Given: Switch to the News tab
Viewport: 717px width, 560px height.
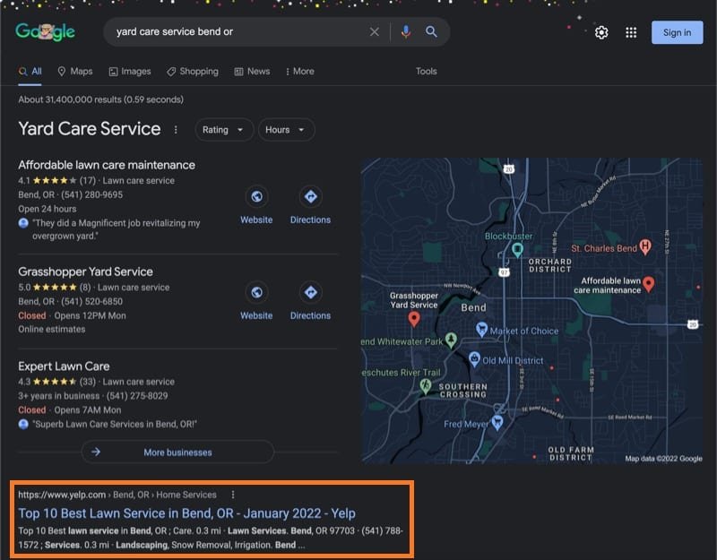Looking at the screenshot, I should (x=253, y=72).
